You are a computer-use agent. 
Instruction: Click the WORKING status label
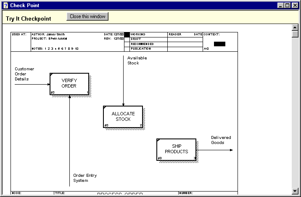(138, 35)
